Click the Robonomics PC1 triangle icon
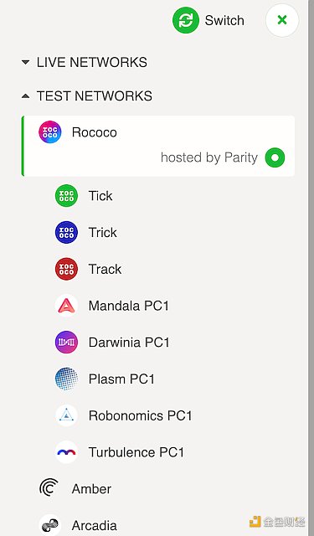The height and width of the screenshot is (536, 314). [x=66, y=415]
